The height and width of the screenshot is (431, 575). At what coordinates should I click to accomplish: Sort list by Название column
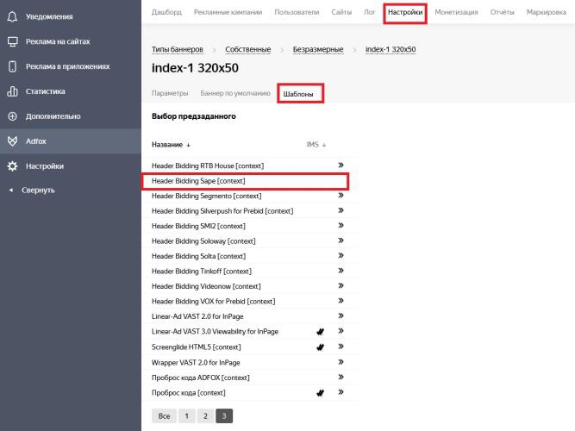171,145
